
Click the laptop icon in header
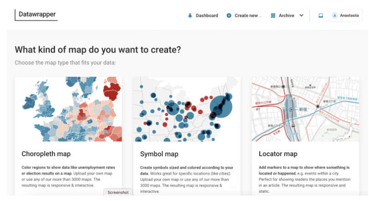[321, 15]
